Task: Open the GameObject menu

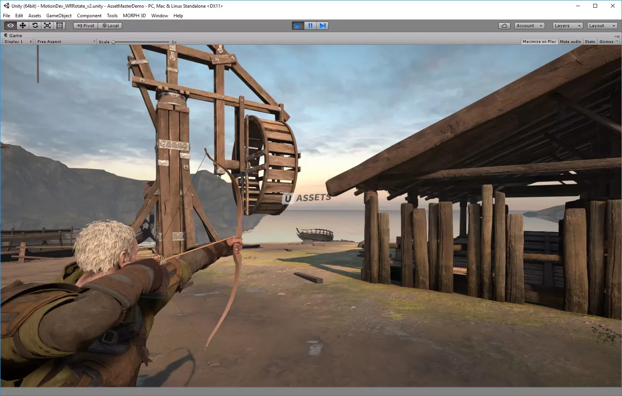Action: (x=59, y=16)
